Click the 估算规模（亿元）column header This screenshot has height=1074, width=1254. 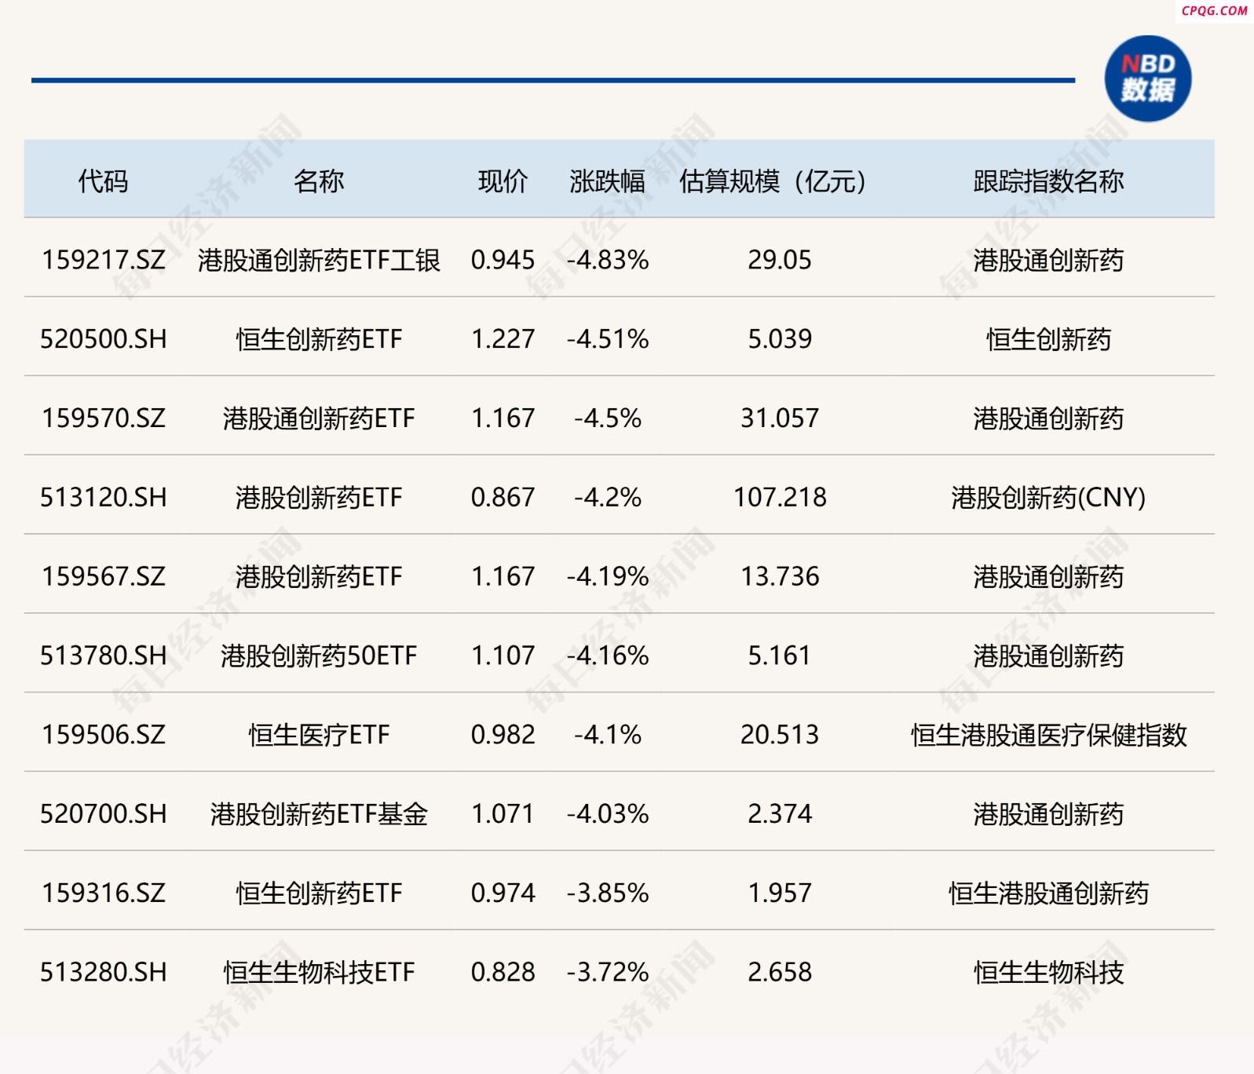pyautogui.click(x=779, y=181)
